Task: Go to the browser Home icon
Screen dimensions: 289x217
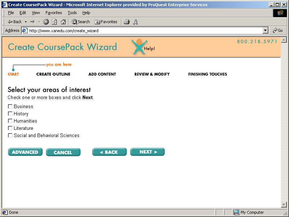Action: [x=63, y=22]
